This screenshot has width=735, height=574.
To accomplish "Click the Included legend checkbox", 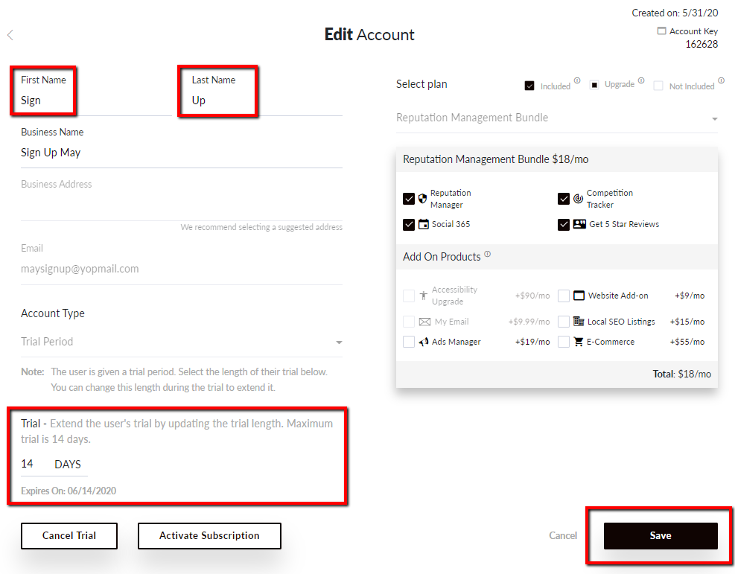I will coord(529,86).
